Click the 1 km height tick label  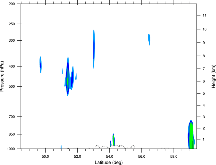click(x=204, y=139)
